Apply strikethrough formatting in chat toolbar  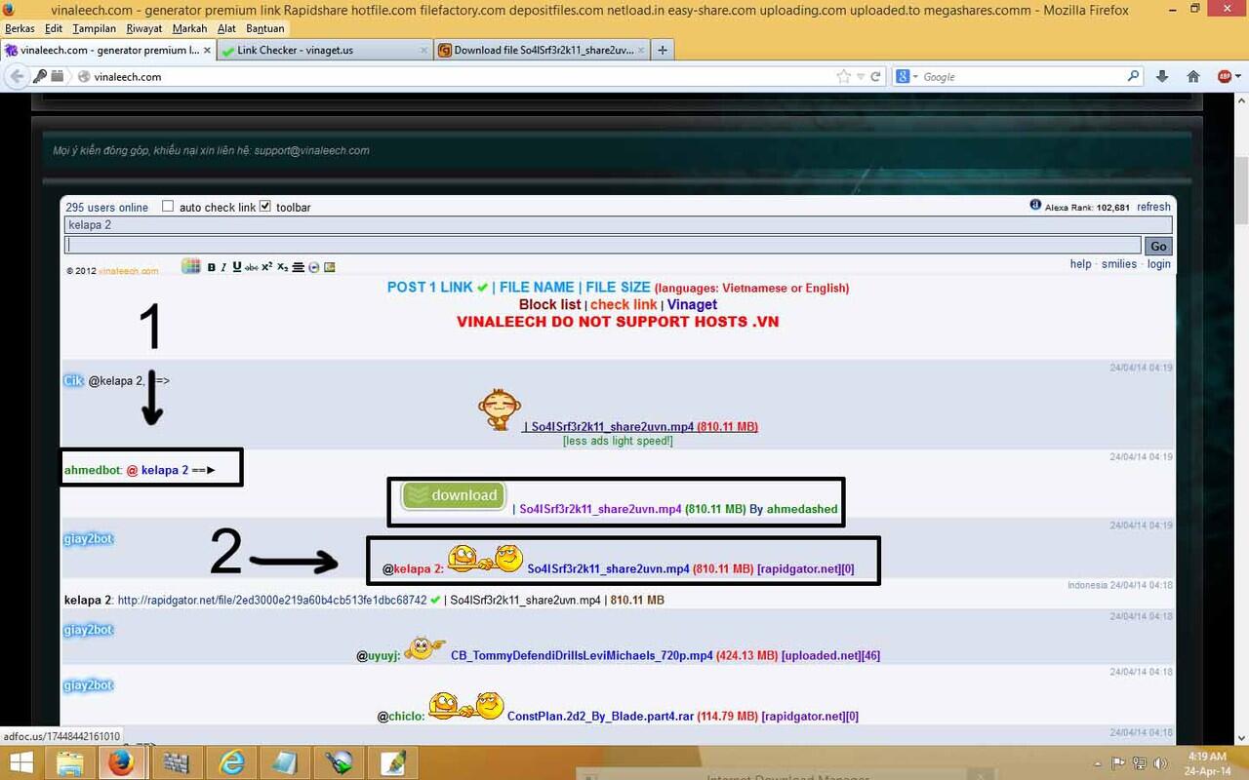click(x=252, y=267)
